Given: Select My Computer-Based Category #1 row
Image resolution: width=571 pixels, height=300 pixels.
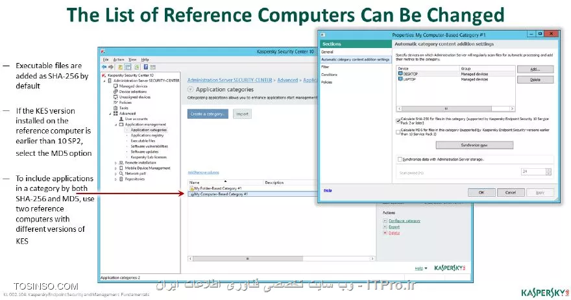Looking at the screenshot, I should tap(253, 194).
